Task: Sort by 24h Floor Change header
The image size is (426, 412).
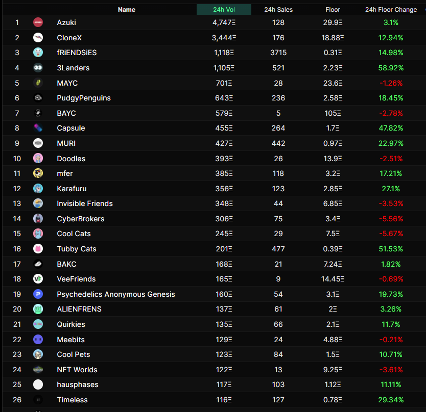Action: point(391,10)
